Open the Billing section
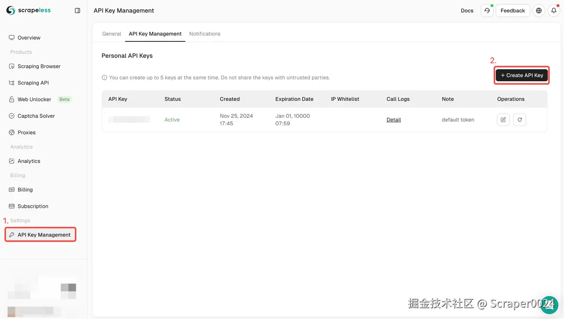This screenshot has height=319, width=564. pyautogui.click(x=25, y=189)
